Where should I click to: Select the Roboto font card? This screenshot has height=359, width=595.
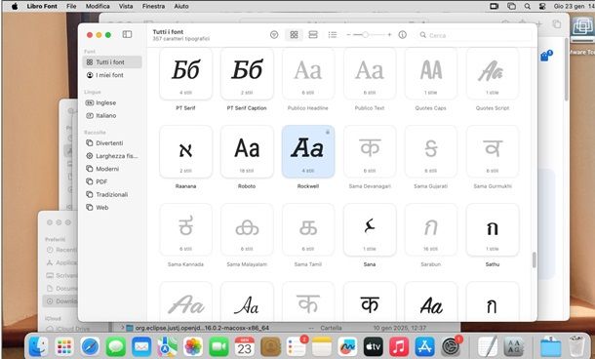tap(247, 152)
